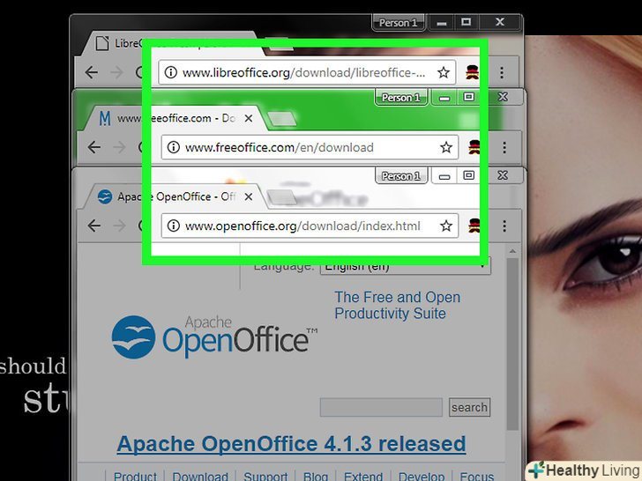Open extension icon in FreeOffice window toolbar
This screenshot has height=481, width=642.
(474, 147)
